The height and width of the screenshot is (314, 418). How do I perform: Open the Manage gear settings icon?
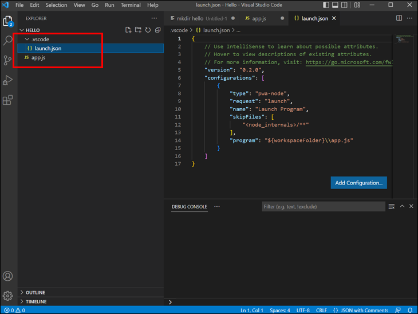point(8,296)
